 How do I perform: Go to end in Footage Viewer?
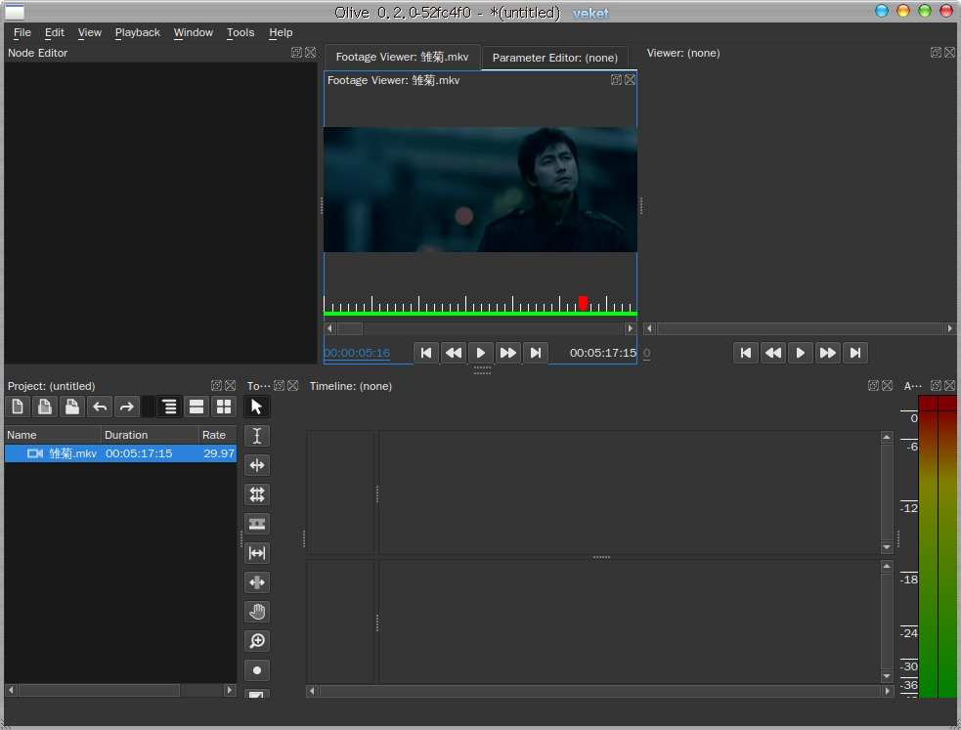click(536, 353)
